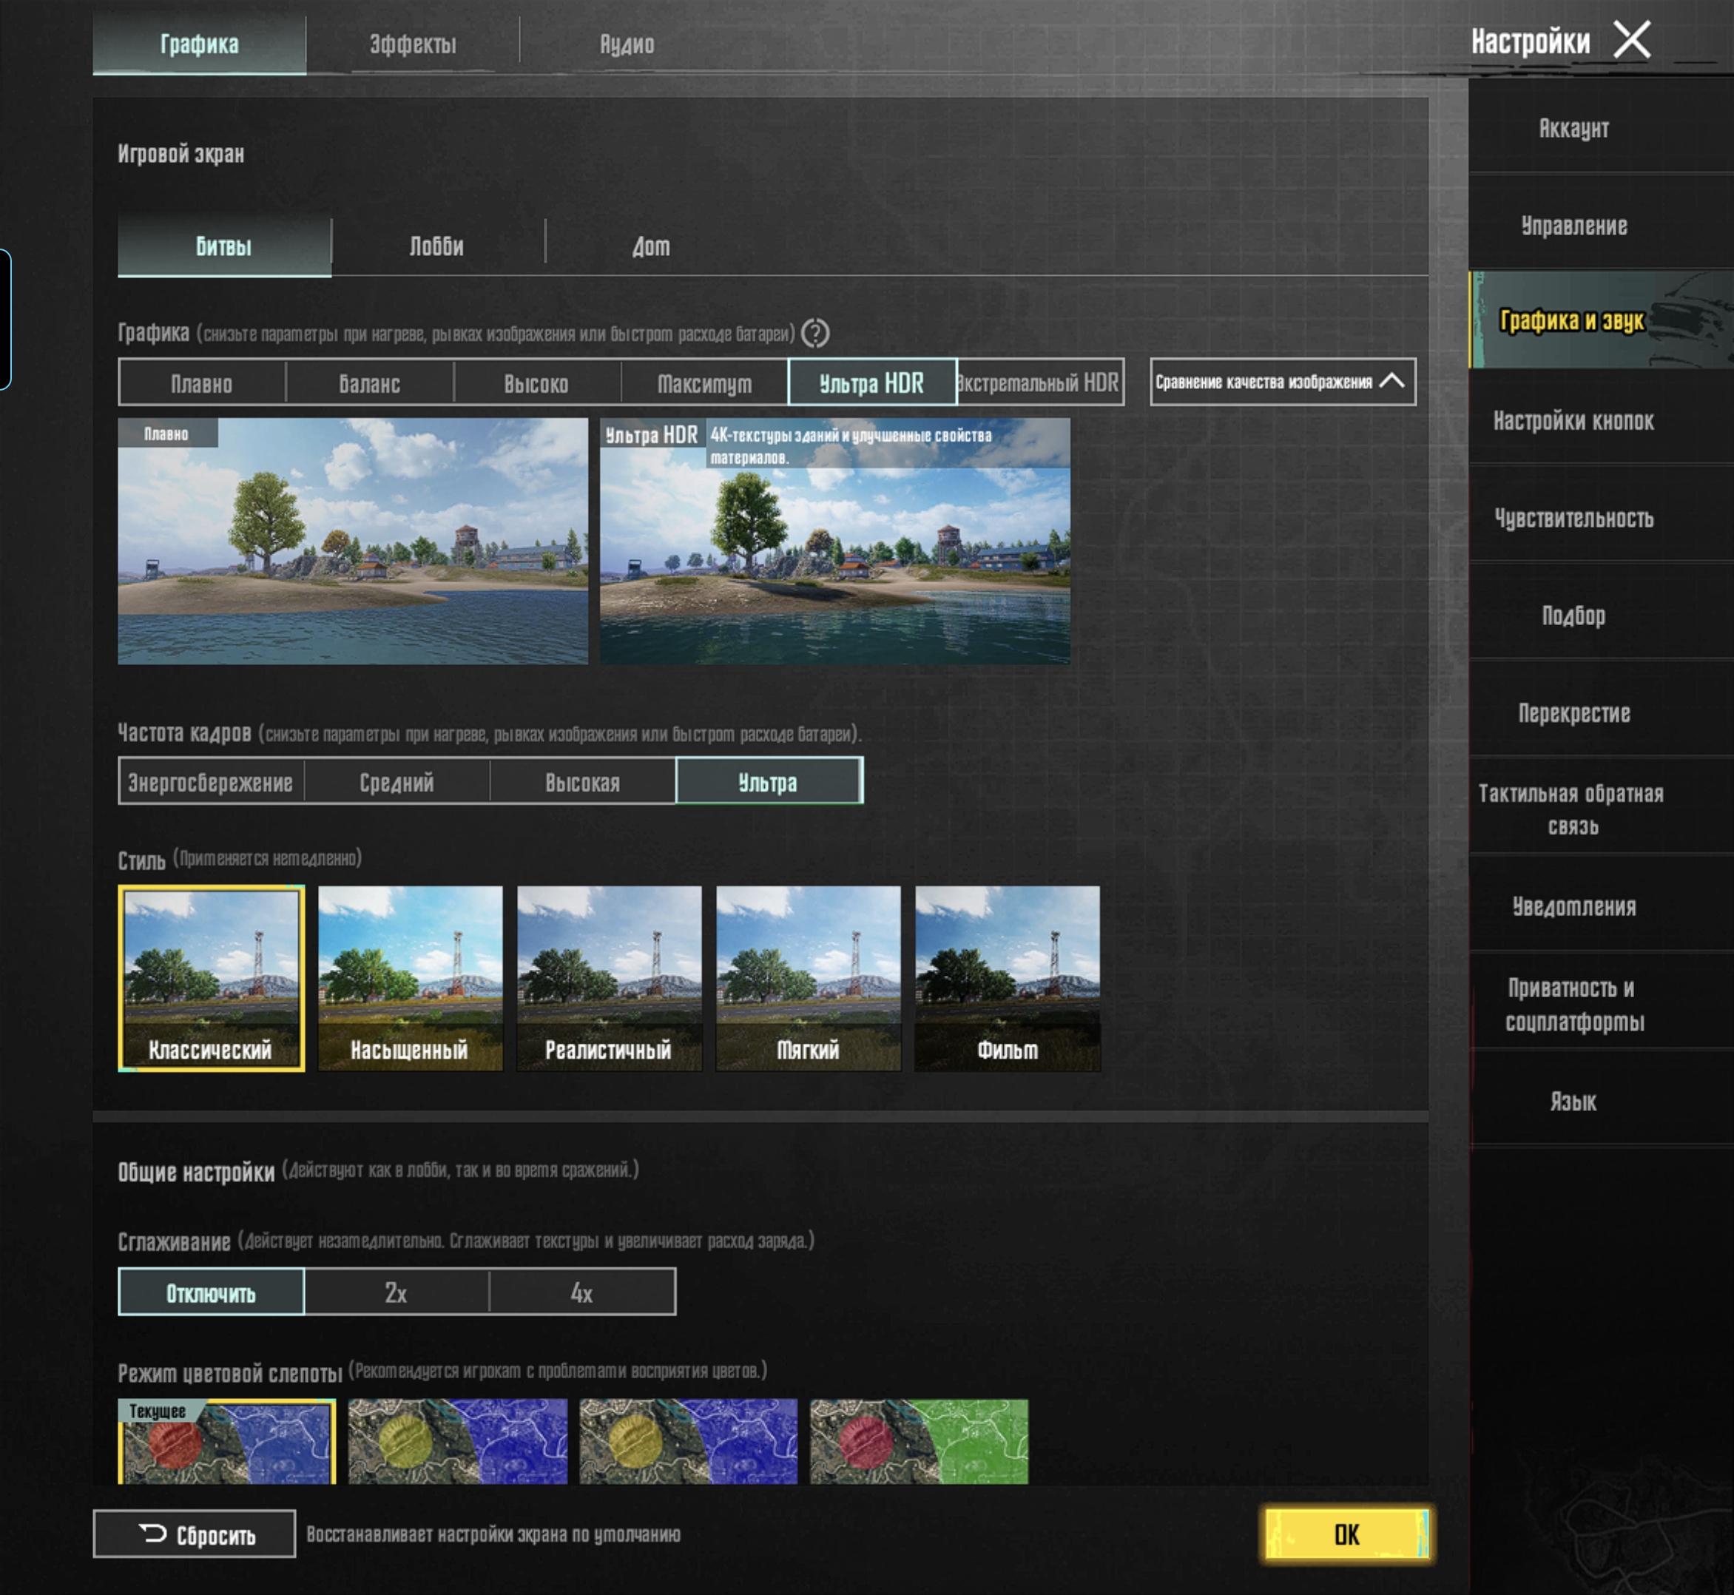
Task: Collapse the image quality comparison chevron
Action: pos(1391,382)
